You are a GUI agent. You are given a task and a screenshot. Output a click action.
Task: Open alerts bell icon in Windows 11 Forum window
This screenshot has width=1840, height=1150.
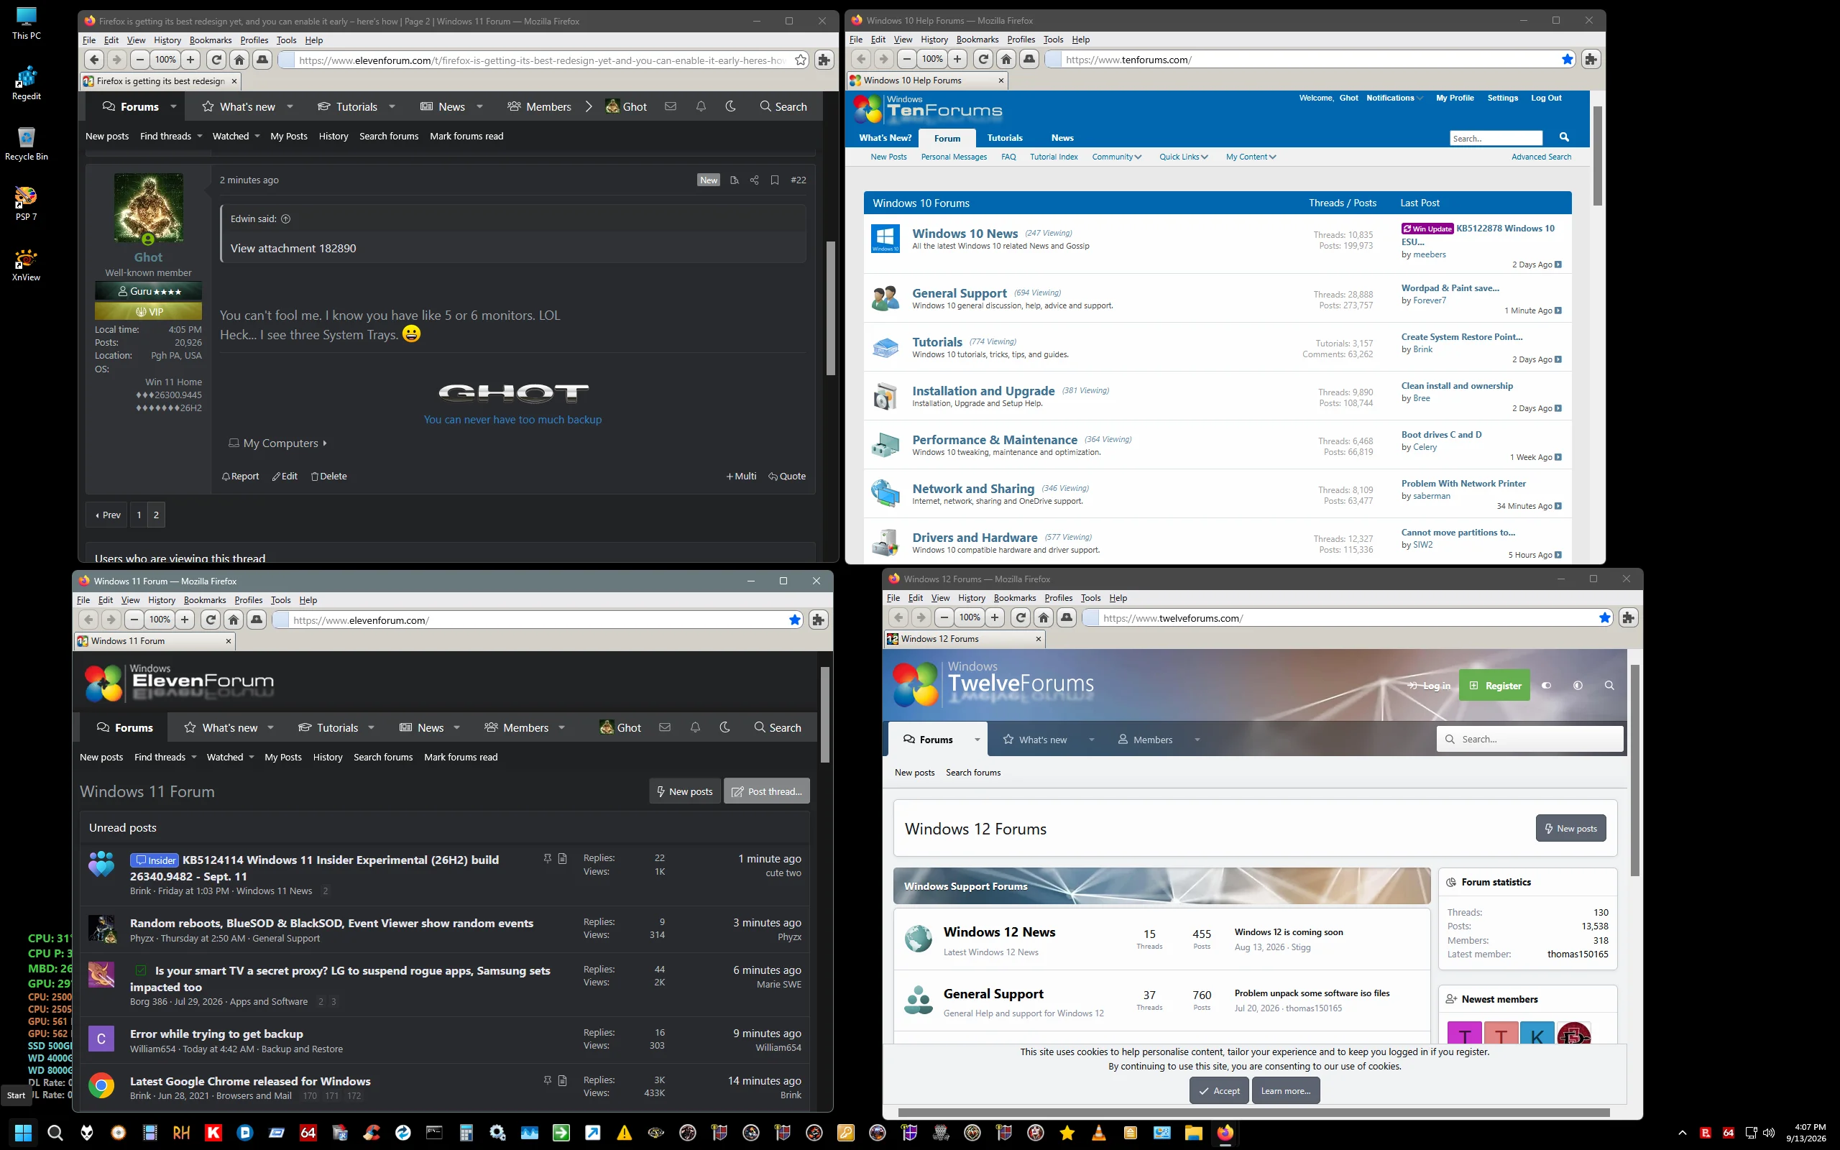695,728
